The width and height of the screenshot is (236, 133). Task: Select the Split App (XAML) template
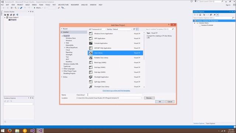115,82
